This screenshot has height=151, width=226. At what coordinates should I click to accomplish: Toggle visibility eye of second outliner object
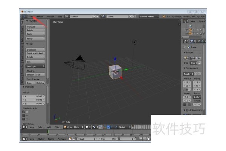(x=194, y=33)
